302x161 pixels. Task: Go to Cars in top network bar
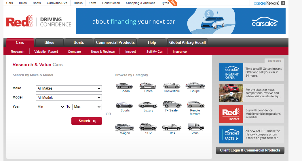pyautogui.click(x=10, y=3)
